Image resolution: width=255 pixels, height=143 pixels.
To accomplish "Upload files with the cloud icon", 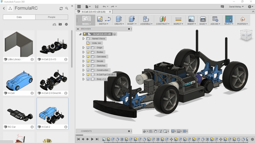I will click(x=54, y=24).
